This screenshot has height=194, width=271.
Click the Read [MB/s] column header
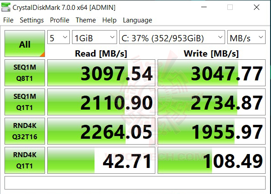101,53
